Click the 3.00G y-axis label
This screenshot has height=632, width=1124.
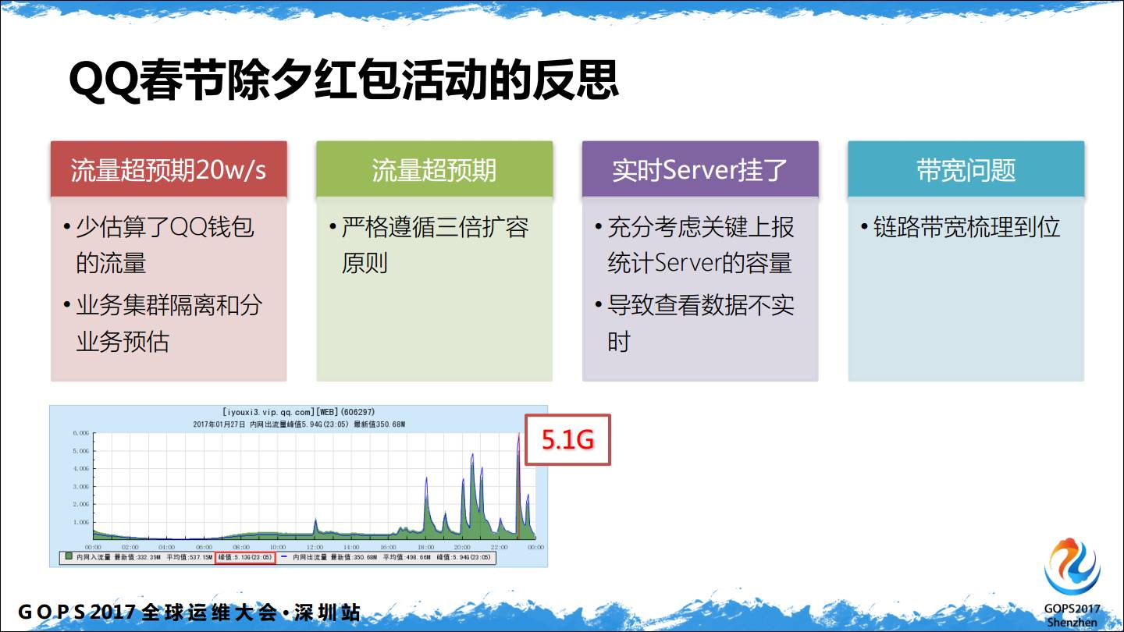pyautogui.click(x=81, y=487)
